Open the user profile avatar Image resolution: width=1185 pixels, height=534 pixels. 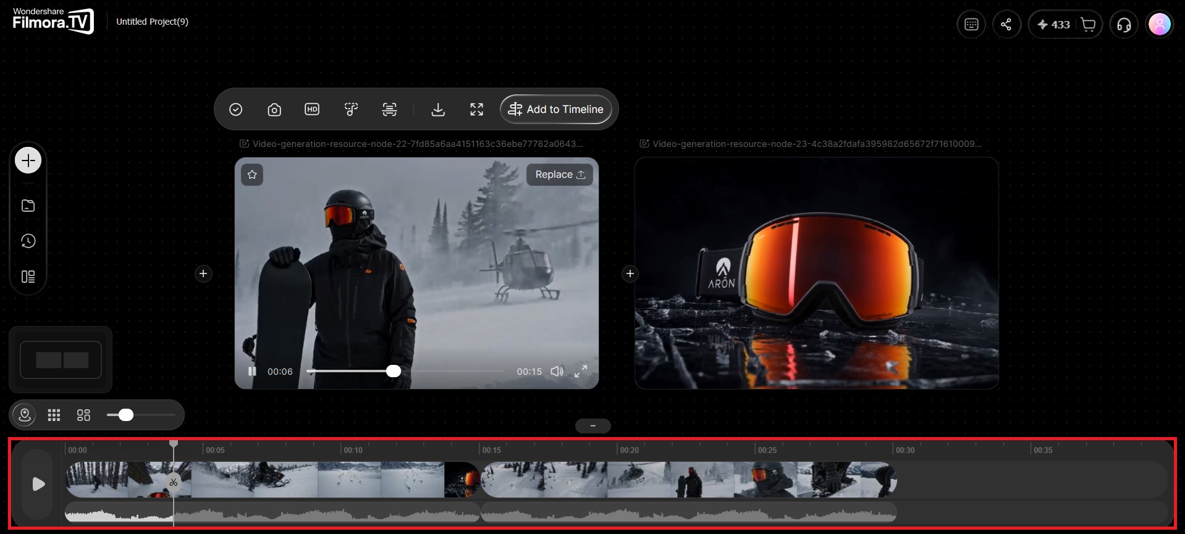coord(1160,25)
